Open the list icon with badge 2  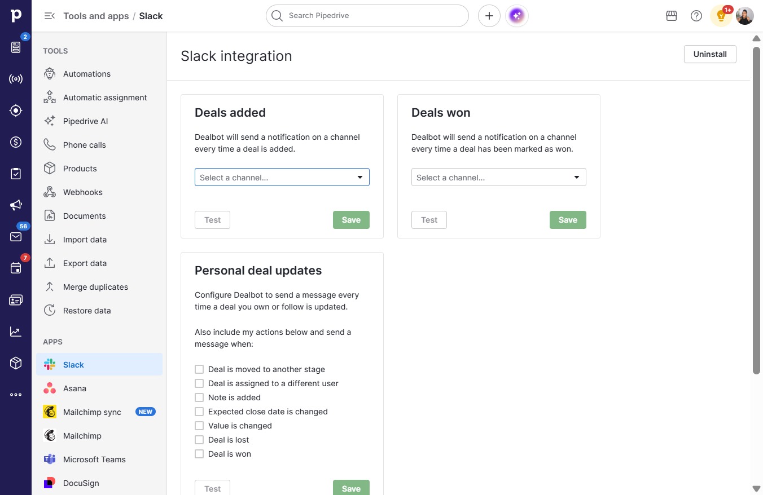(x=16, y=47)
